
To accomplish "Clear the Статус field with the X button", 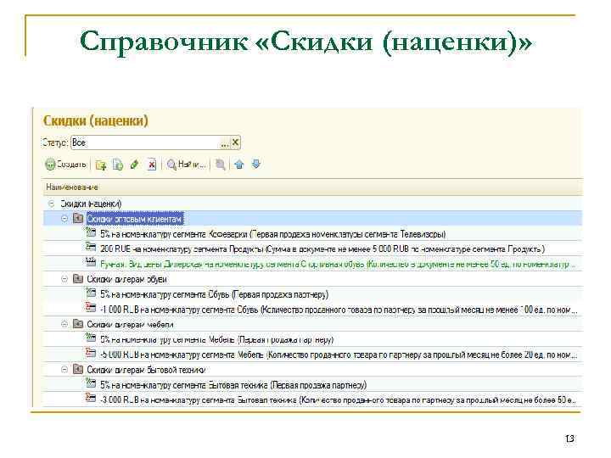I will (x=235, y=142).
